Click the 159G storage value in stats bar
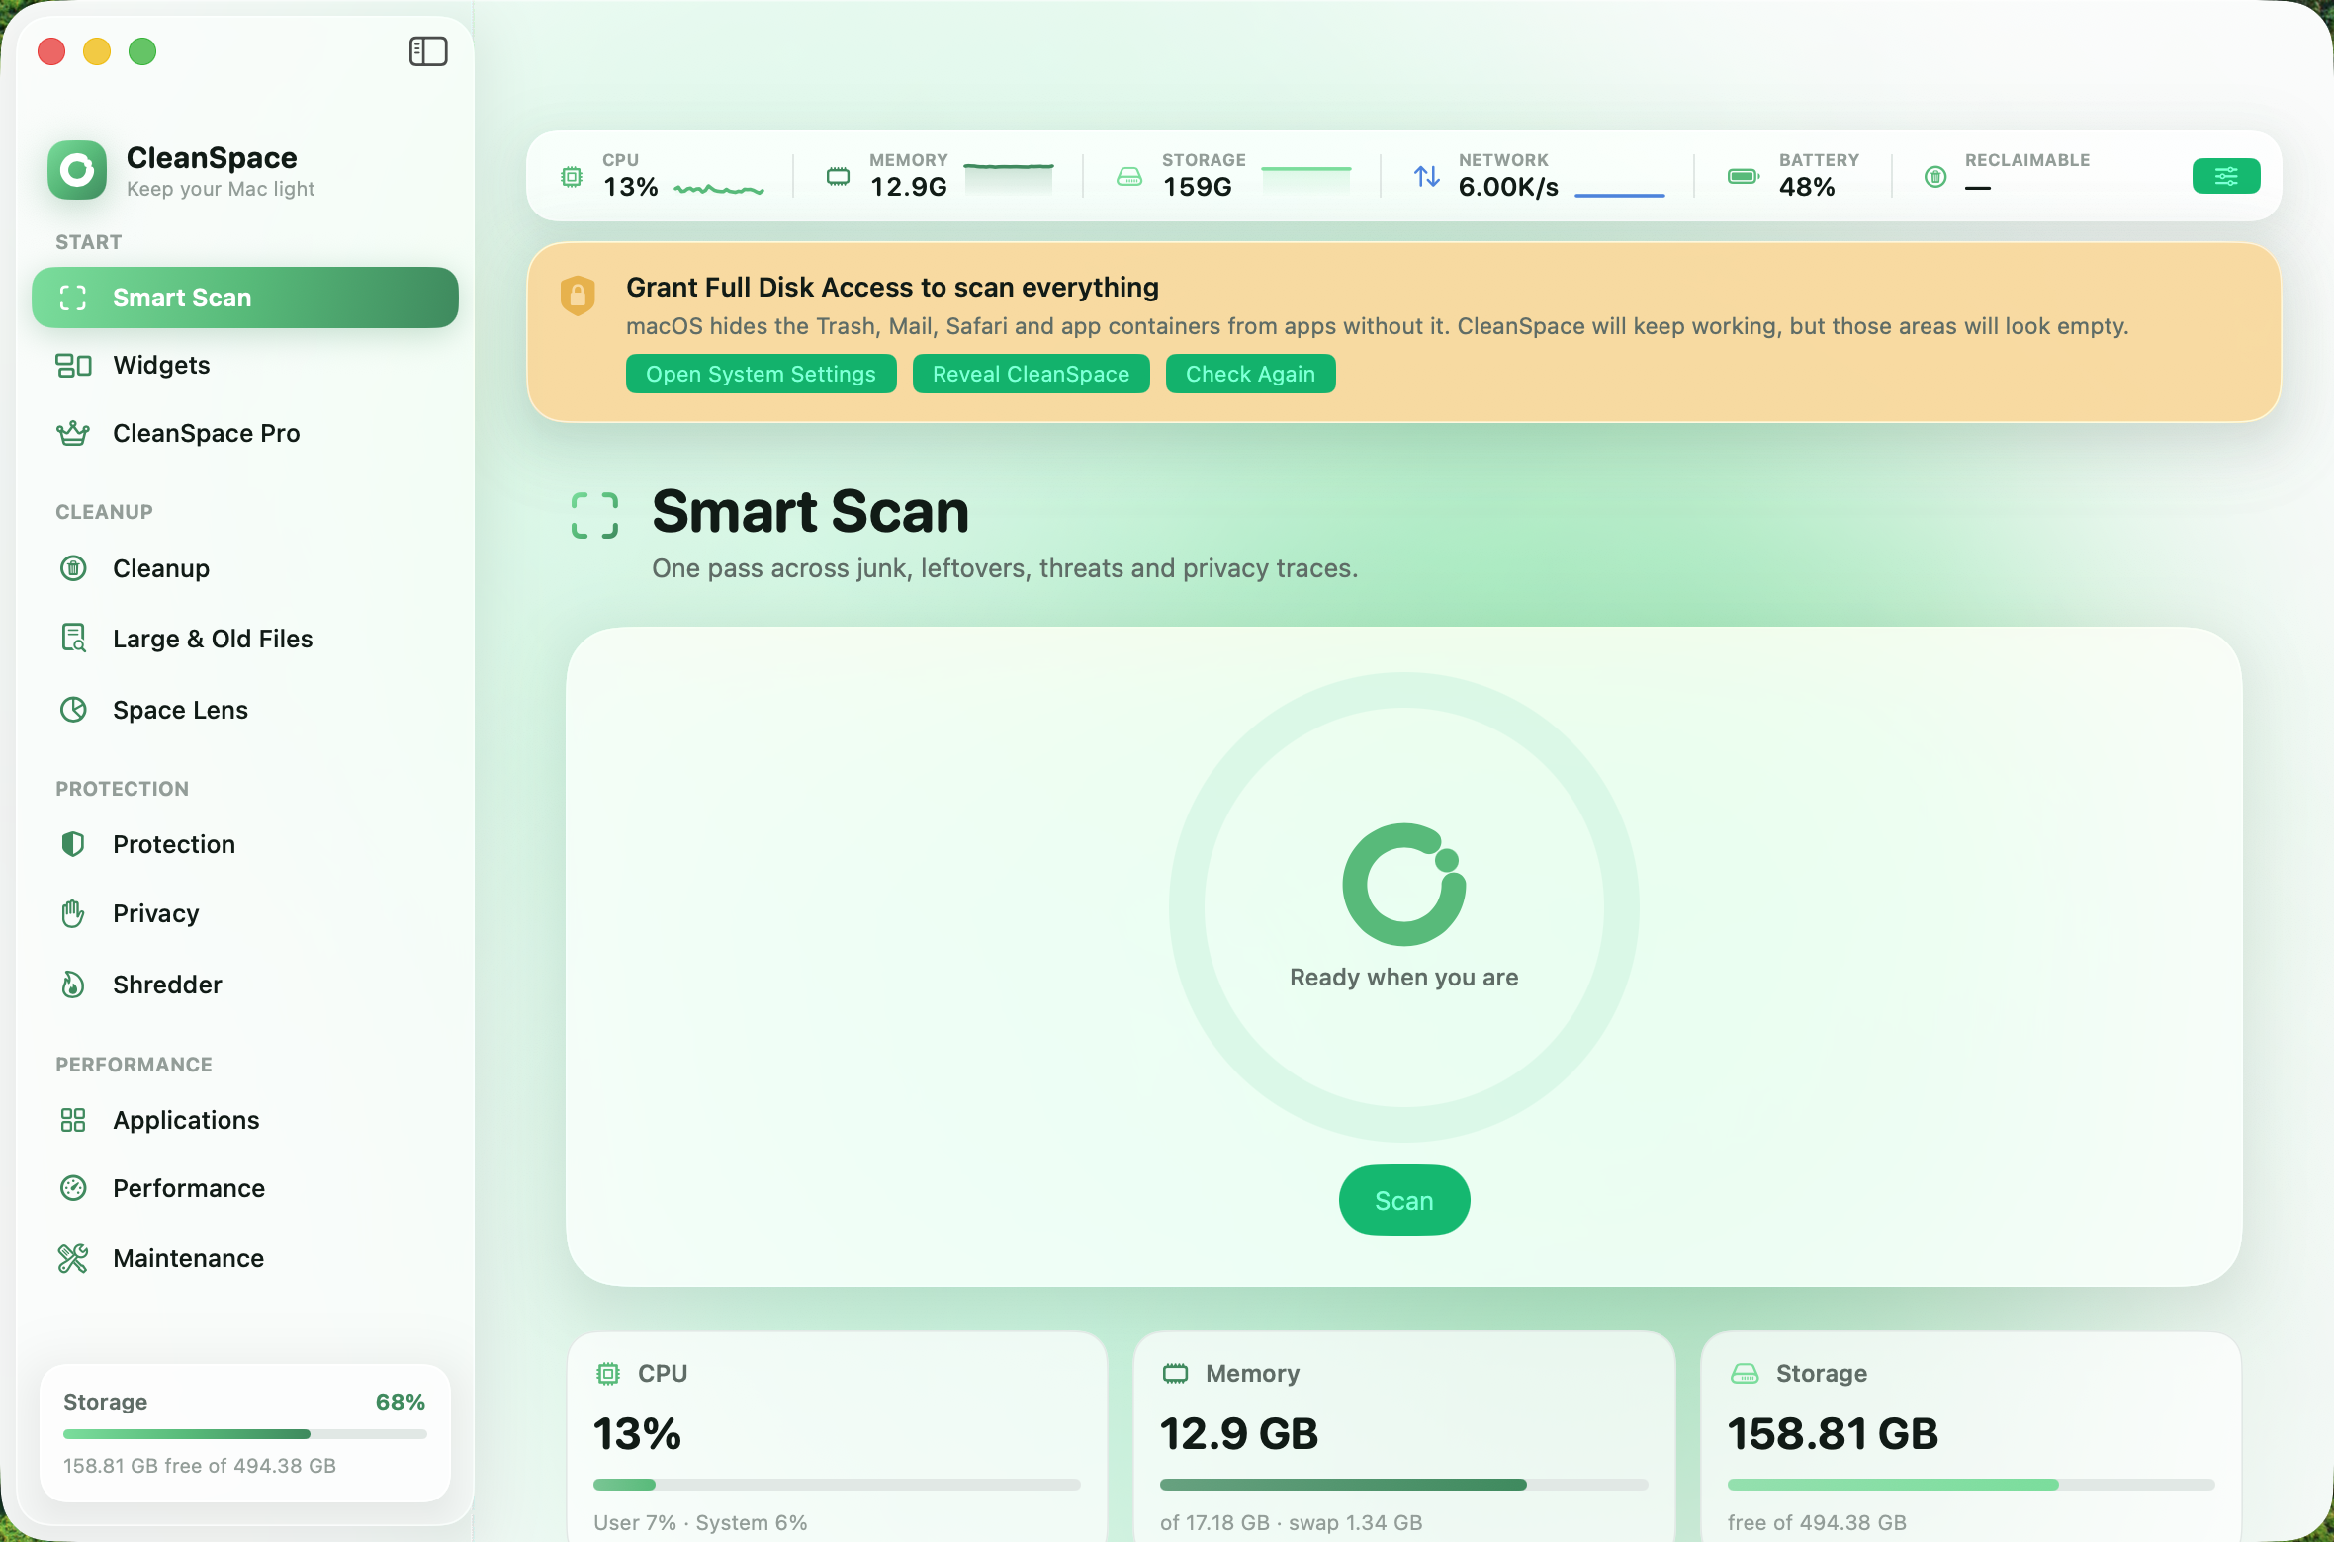The image size is (2334, 1542). (1197, 187)
